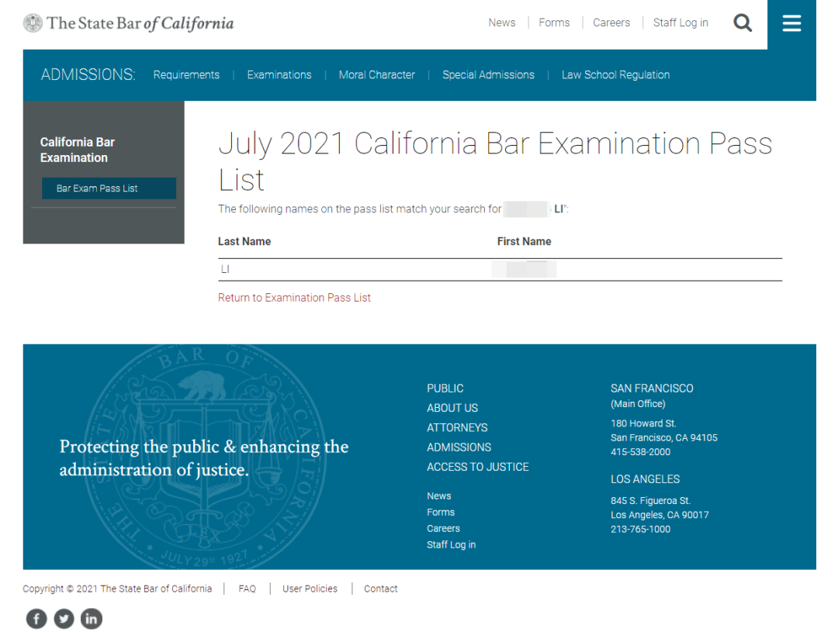This screenshot has height=632, width=838.
Task: Open the LinkedIn social icon
Action: pos(92,619)
